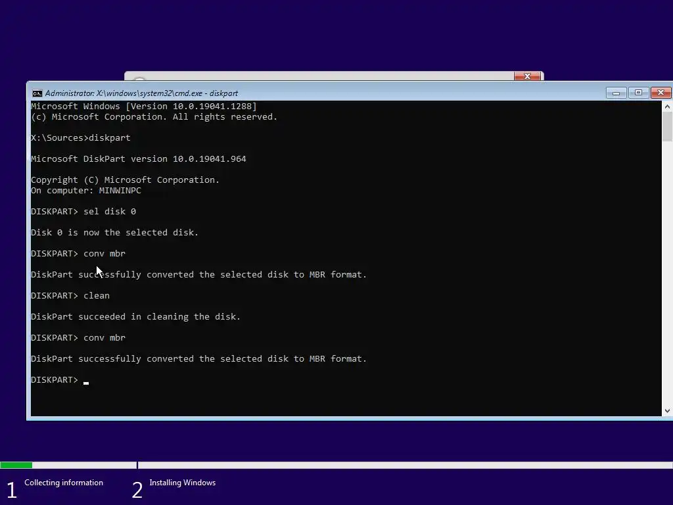673x505 pixels.
Task: Click the 'X:\Sources>diskpart' line
Action: [81, 138]
